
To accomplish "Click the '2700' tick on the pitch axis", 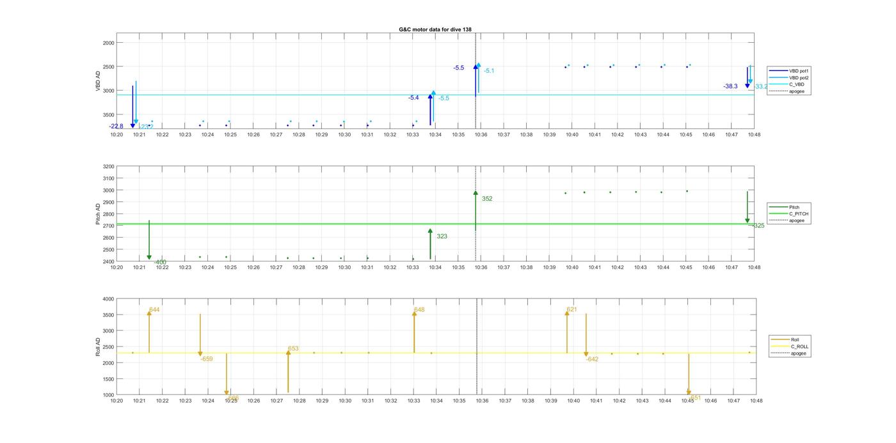I will tap(109, 226).
